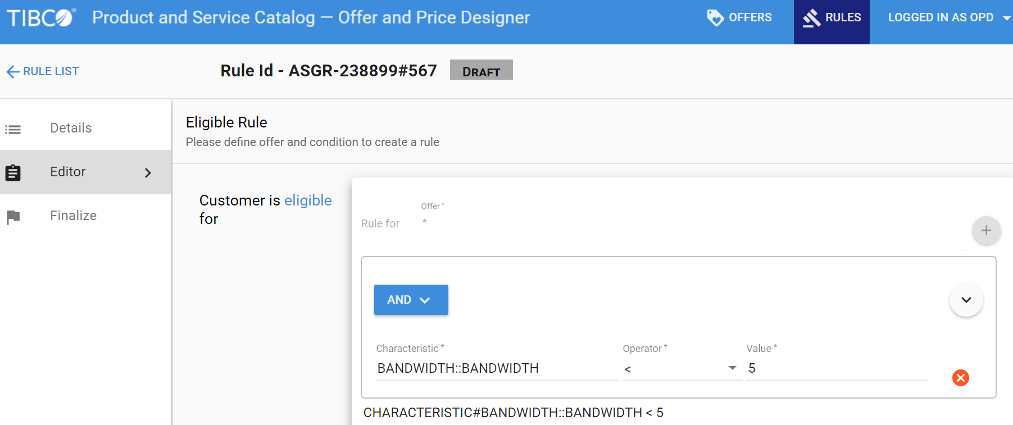Switch to the Finalize tab

tap(73, 216)
